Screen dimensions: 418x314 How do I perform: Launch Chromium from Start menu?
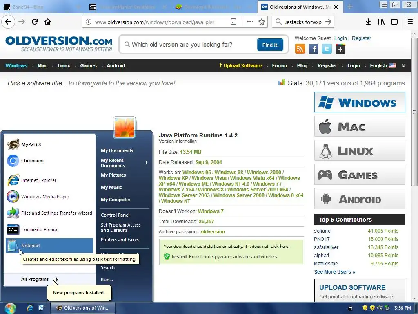pyautogui.click(x=49, y=161)
